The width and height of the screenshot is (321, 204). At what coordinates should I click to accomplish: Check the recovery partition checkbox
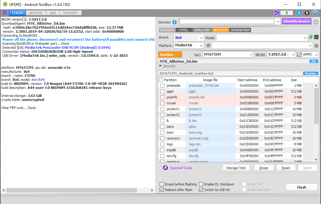(162, 138)
